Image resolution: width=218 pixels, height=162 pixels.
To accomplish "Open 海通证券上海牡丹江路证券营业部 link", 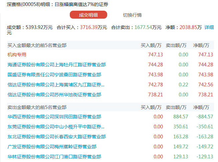I will [x=56, y=65].
